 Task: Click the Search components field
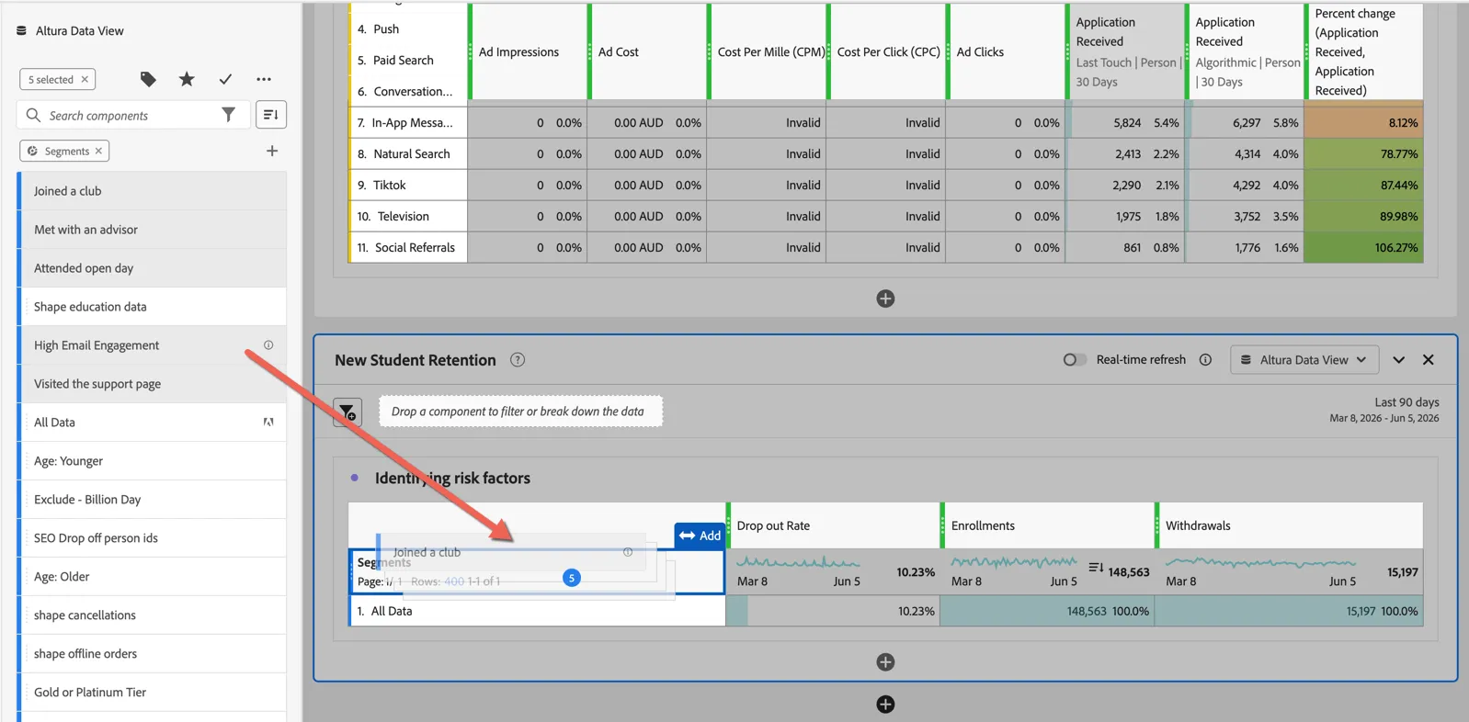point(131,116)
